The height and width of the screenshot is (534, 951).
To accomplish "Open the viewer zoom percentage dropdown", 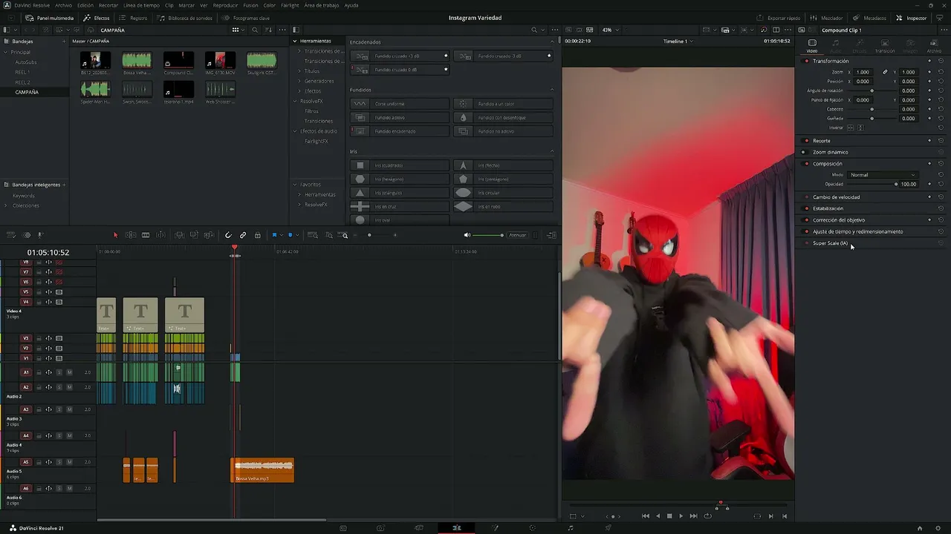I will click(610, 30).
